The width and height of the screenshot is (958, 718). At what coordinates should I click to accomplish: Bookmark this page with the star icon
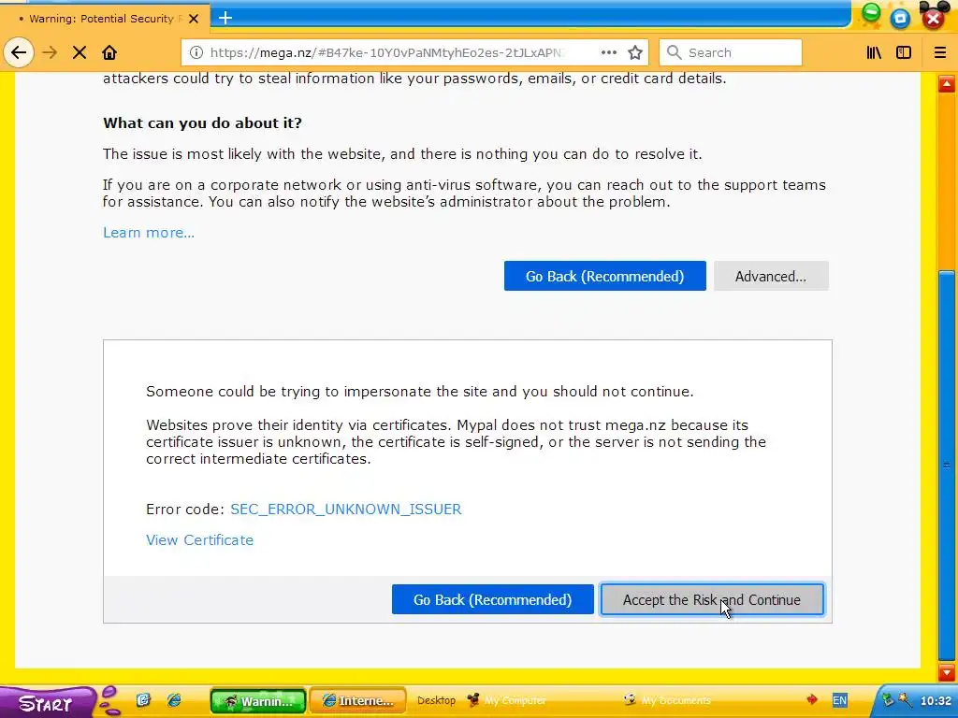pyautogui.click(x=635, y=52)
